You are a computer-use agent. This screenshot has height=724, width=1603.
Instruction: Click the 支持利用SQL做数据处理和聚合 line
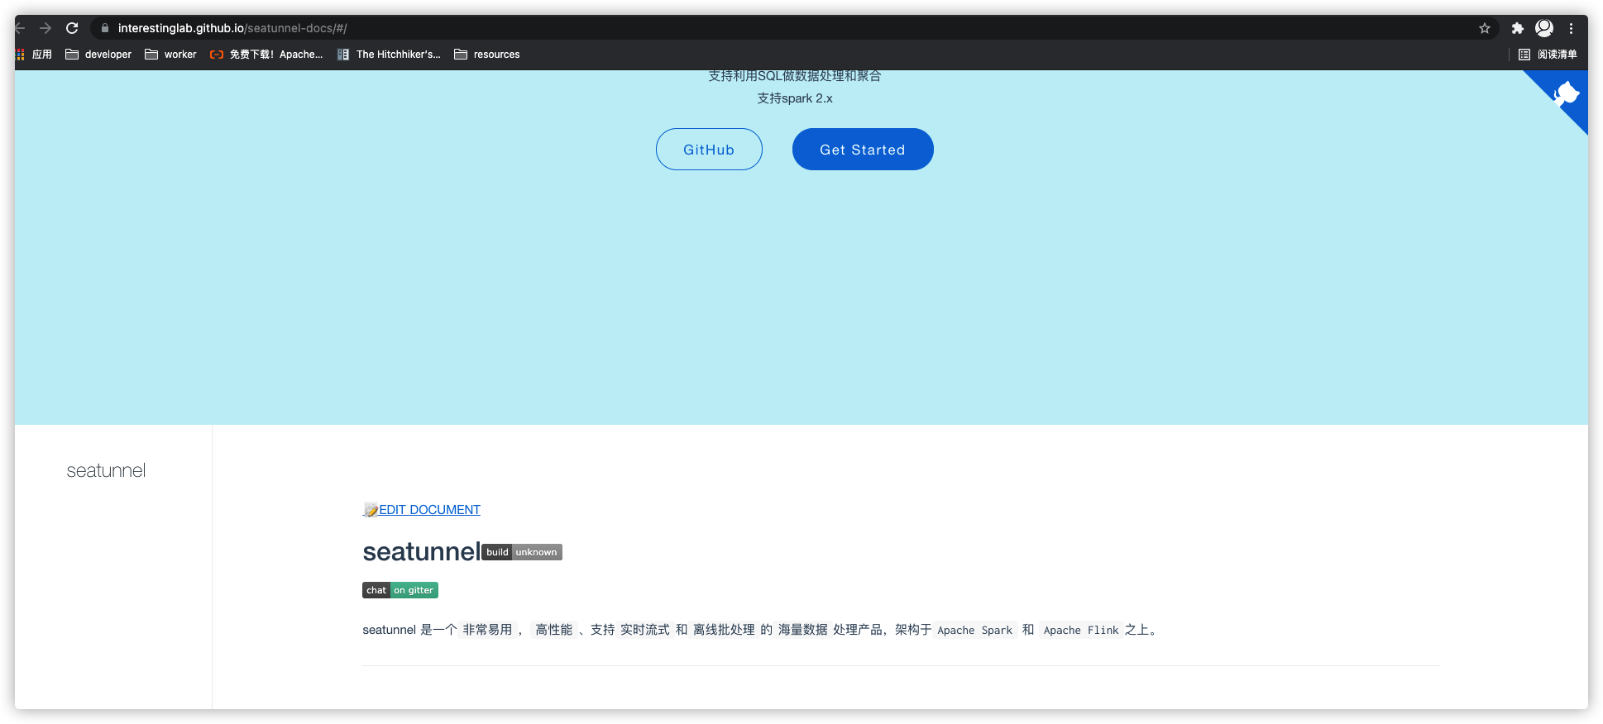795,76
